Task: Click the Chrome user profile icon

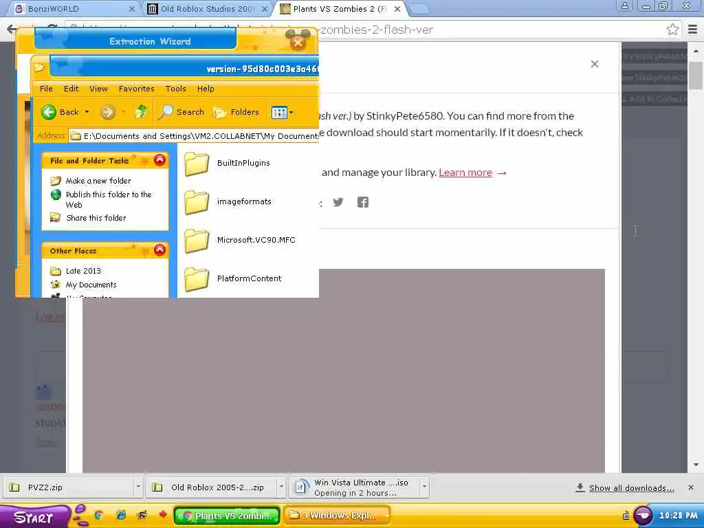Action: pyautogui.click(x=624, y=6)
